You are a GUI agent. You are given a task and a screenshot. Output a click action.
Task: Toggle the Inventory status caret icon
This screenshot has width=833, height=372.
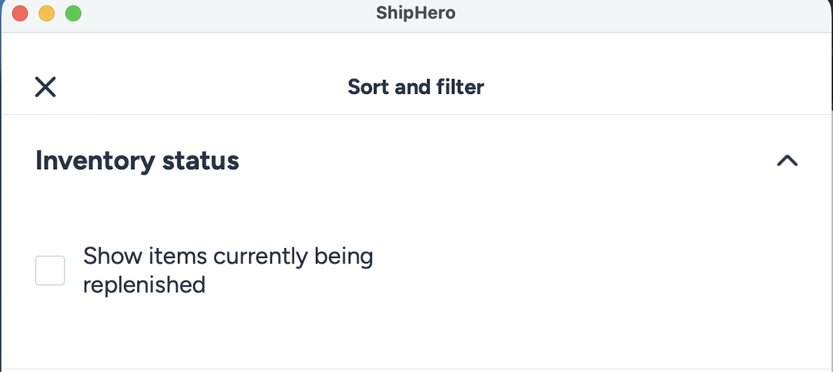pos(787,161)
